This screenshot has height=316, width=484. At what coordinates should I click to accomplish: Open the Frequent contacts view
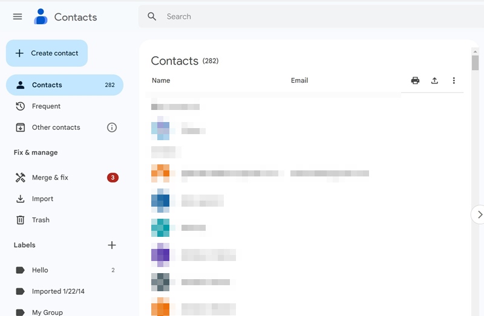(46, 106)
